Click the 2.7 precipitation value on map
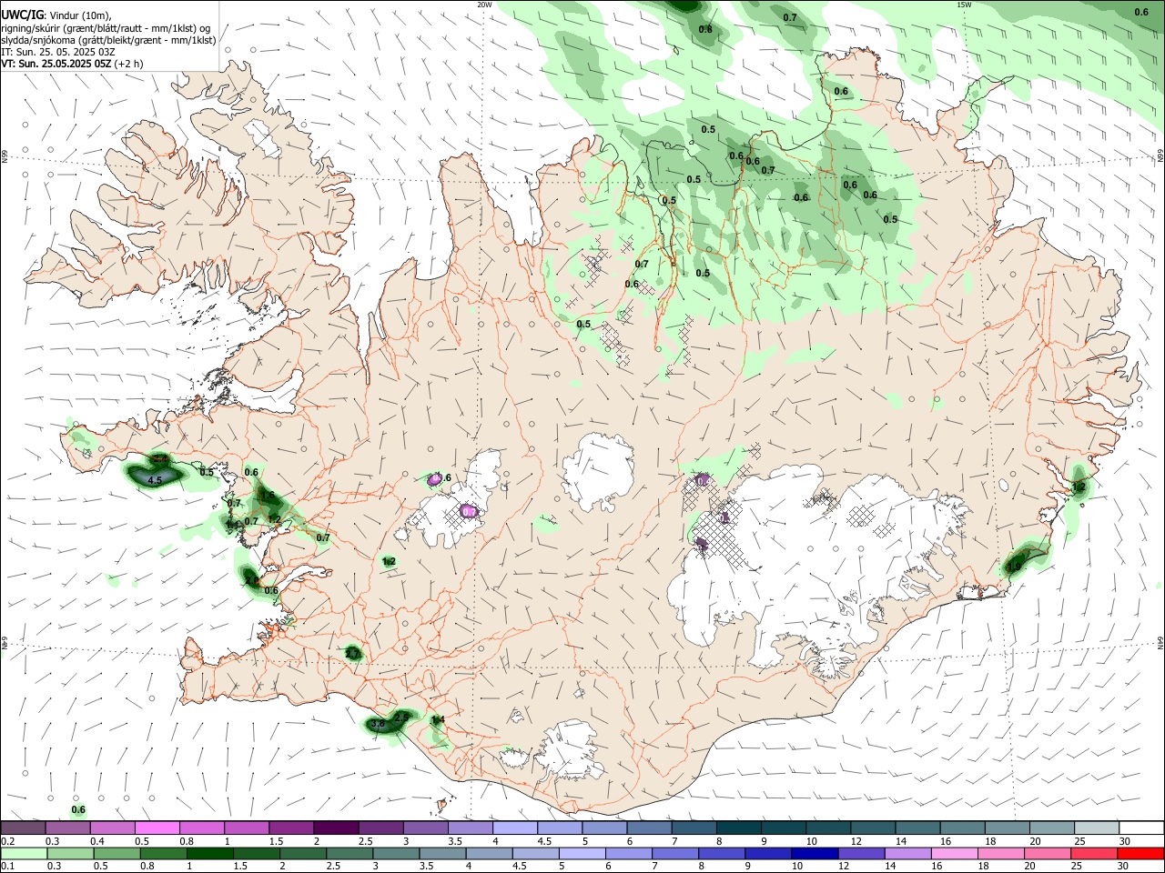 (353, 654)
